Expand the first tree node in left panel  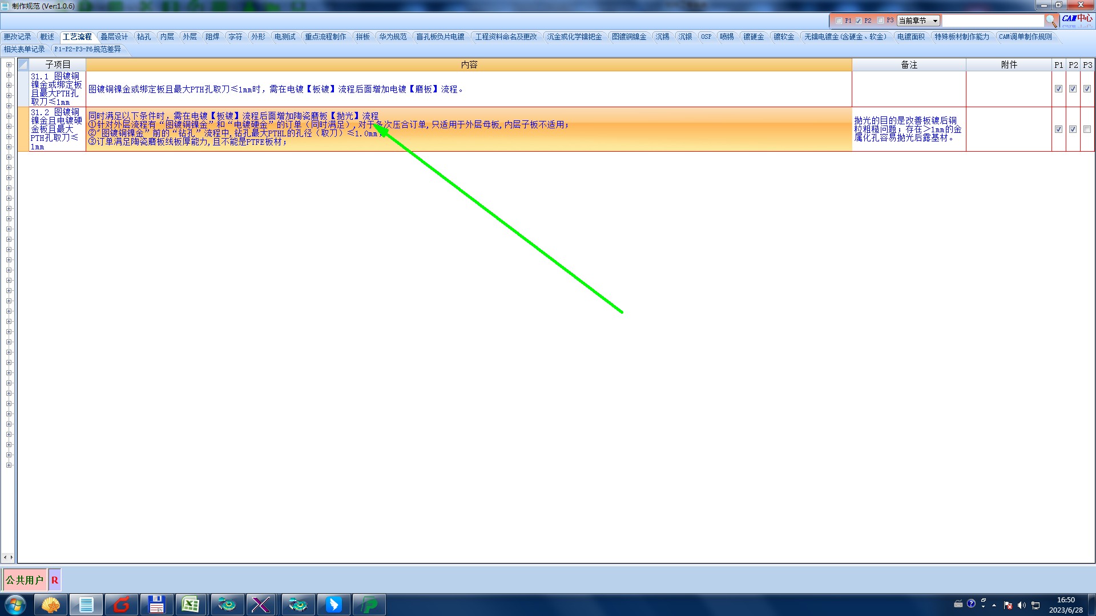pyautogui.click(x=9, y=65)
